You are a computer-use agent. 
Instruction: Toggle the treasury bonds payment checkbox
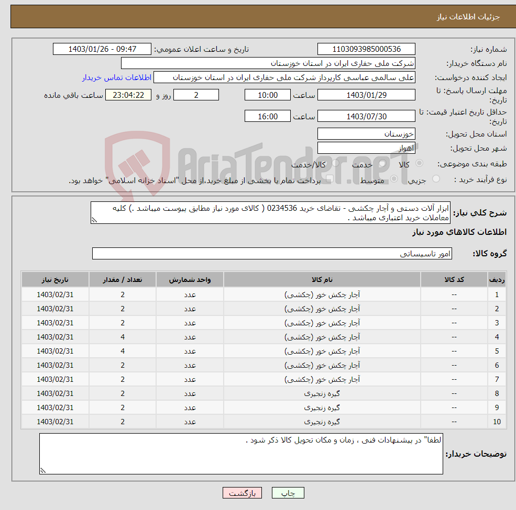tap(330, 179)
